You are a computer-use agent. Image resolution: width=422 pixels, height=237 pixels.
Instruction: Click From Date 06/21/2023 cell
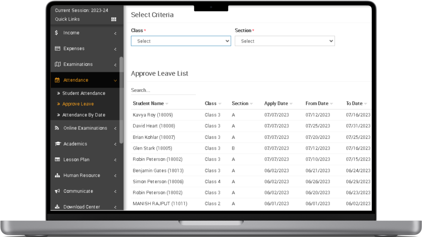click(x=318, y=170)
